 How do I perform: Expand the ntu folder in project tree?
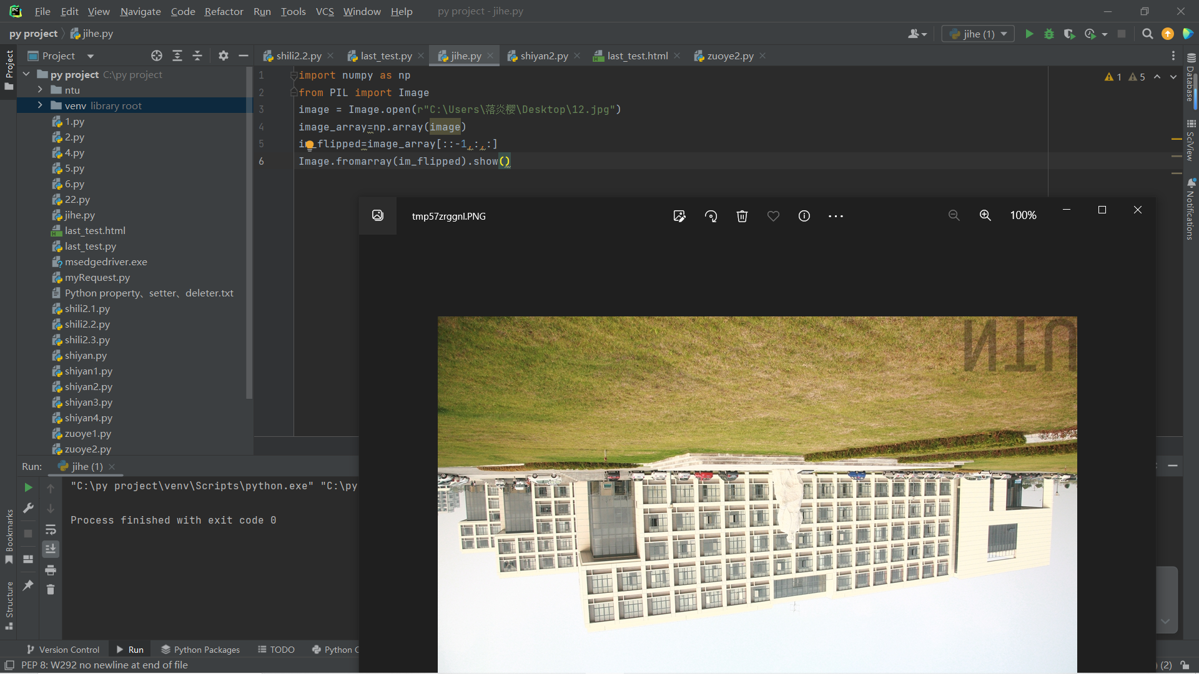[40, 90]
